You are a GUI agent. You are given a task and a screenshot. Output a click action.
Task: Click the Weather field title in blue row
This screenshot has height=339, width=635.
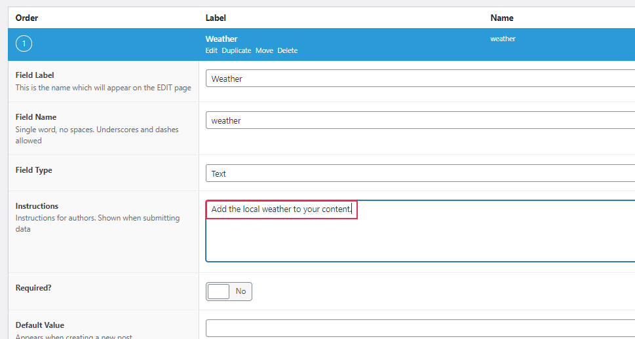coord(221,39)
